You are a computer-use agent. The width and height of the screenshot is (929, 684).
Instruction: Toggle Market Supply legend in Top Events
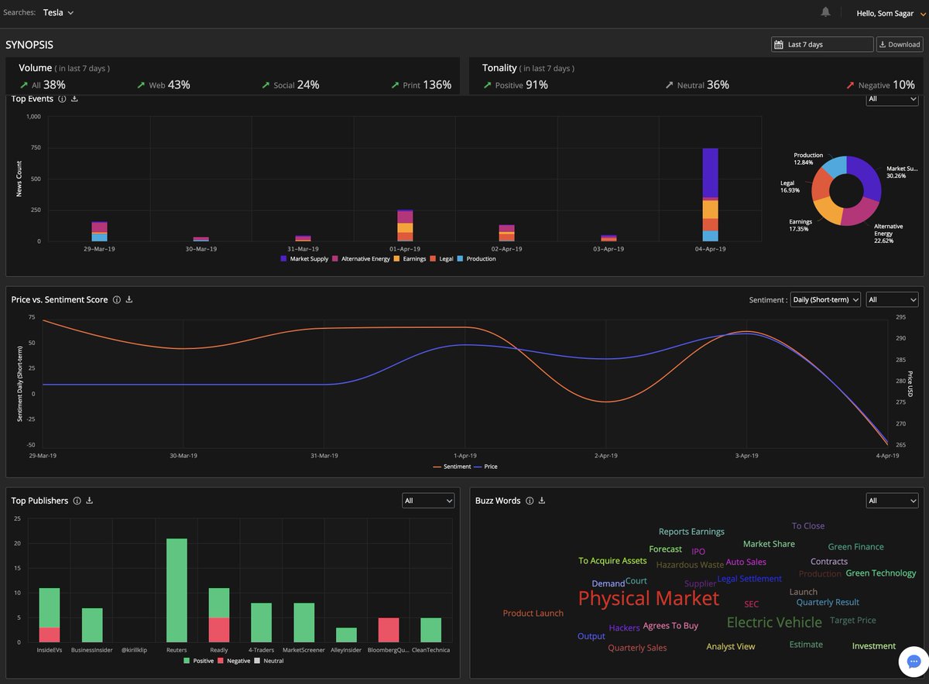tap(304, 258)
